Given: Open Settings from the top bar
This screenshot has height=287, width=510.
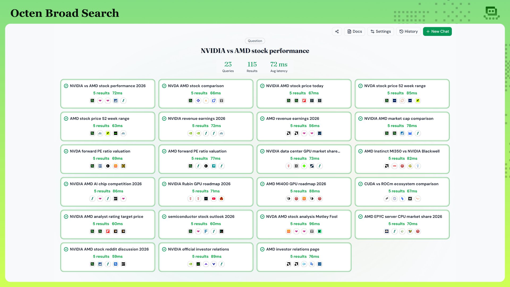Looking at the screenshot, I should 381,31.
